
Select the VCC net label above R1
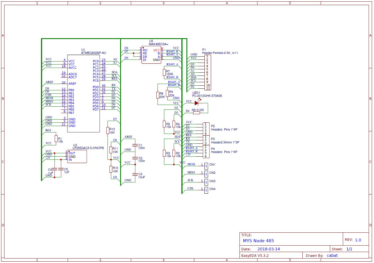click(x=49, y=143)
